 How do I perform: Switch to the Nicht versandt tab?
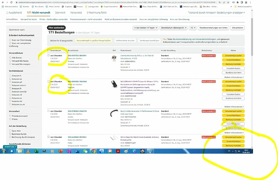pyautogui.click(x=38, y=12)
